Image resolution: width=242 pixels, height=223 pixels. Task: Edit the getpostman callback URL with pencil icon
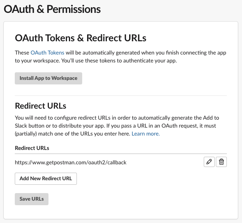click(209, 162)
